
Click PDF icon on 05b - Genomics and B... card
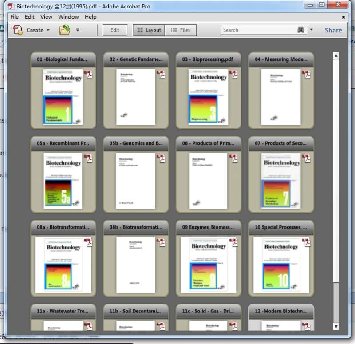tap(161, 158)
